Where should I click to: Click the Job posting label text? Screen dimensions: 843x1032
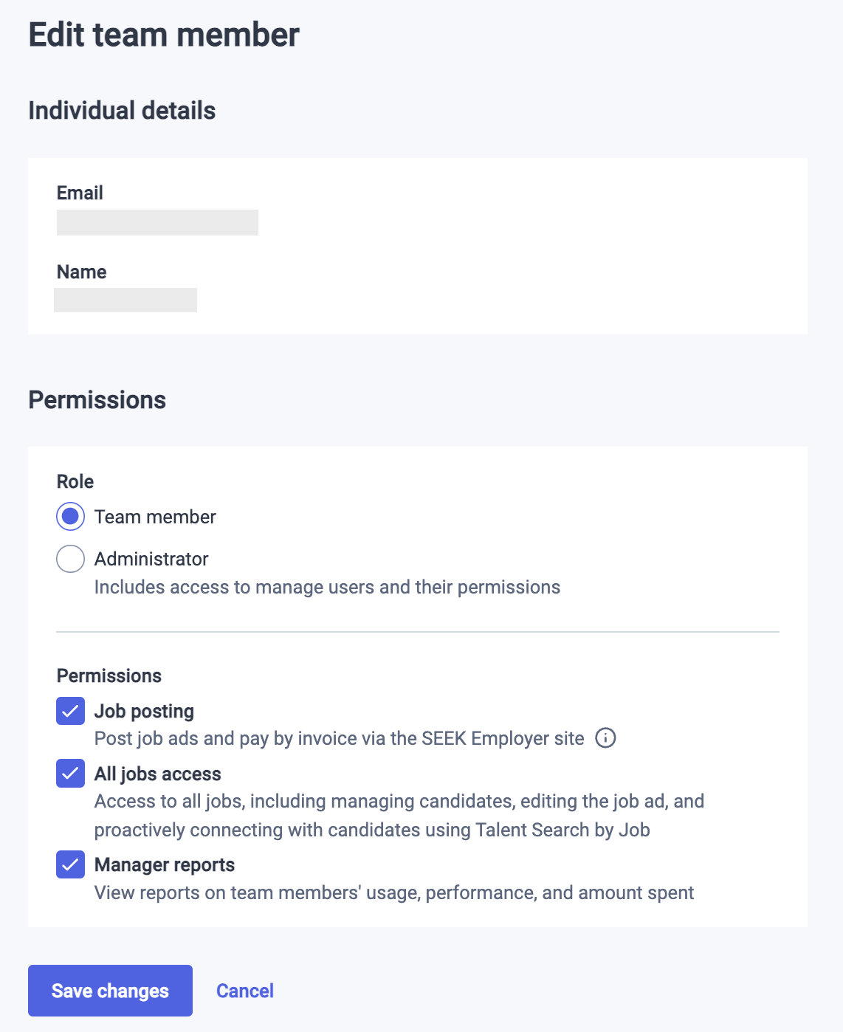click(144, 710)
